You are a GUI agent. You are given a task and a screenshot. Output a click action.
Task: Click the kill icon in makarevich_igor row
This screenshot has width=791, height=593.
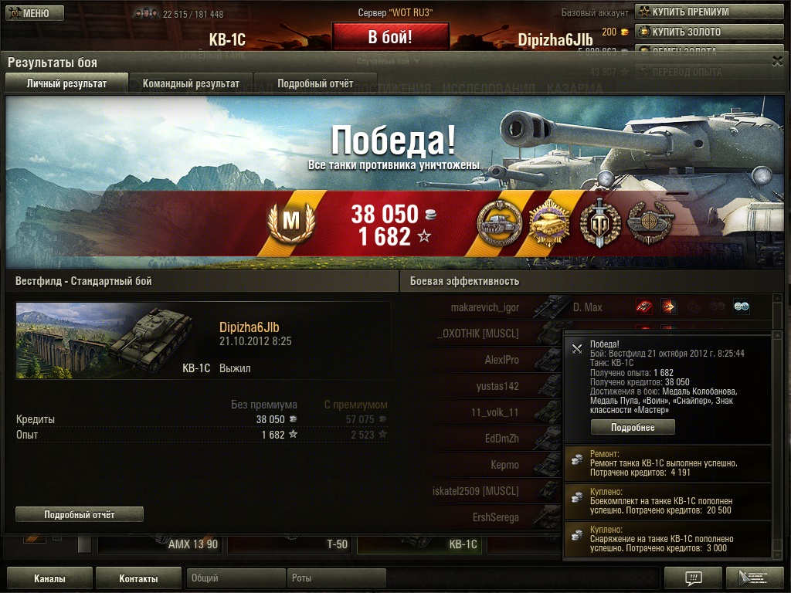[x=643, y=307]
